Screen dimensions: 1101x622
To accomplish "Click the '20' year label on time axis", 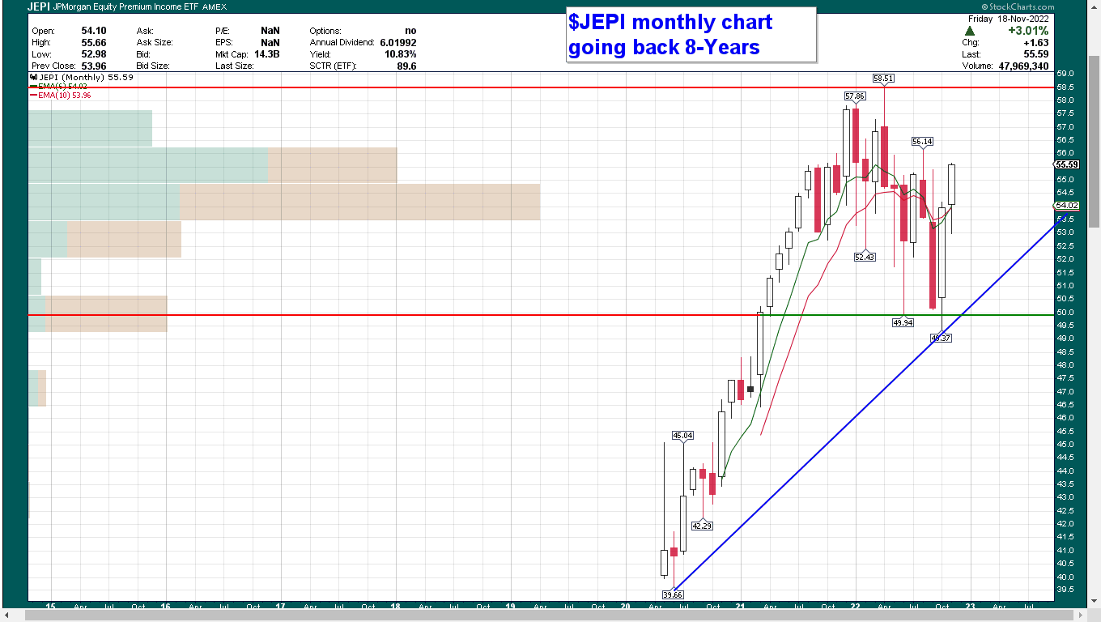I will pos(624,606).
